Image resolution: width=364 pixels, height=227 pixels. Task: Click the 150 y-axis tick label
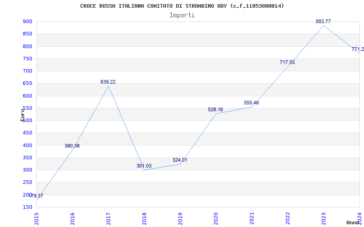point(27,207)
